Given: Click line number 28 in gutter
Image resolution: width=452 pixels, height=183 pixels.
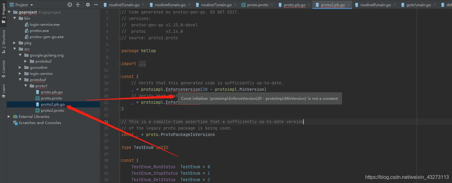Looking at the screenshot, I should click(106, 148).
